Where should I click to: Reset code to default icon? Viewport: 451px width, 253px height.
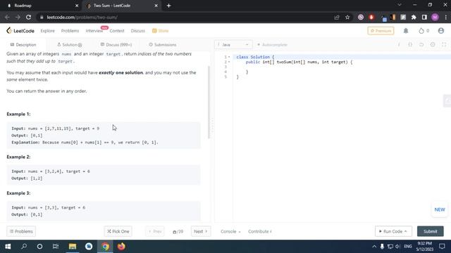[421, 45]
